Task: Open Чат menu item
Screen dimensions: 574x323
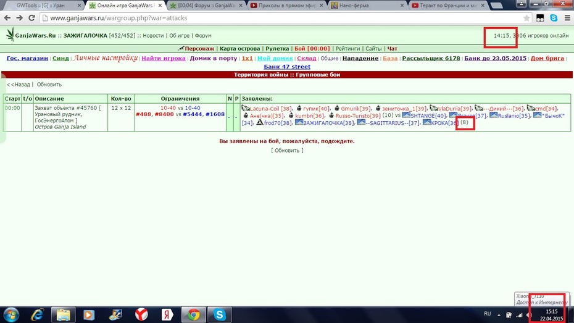Action: (392, 48)
